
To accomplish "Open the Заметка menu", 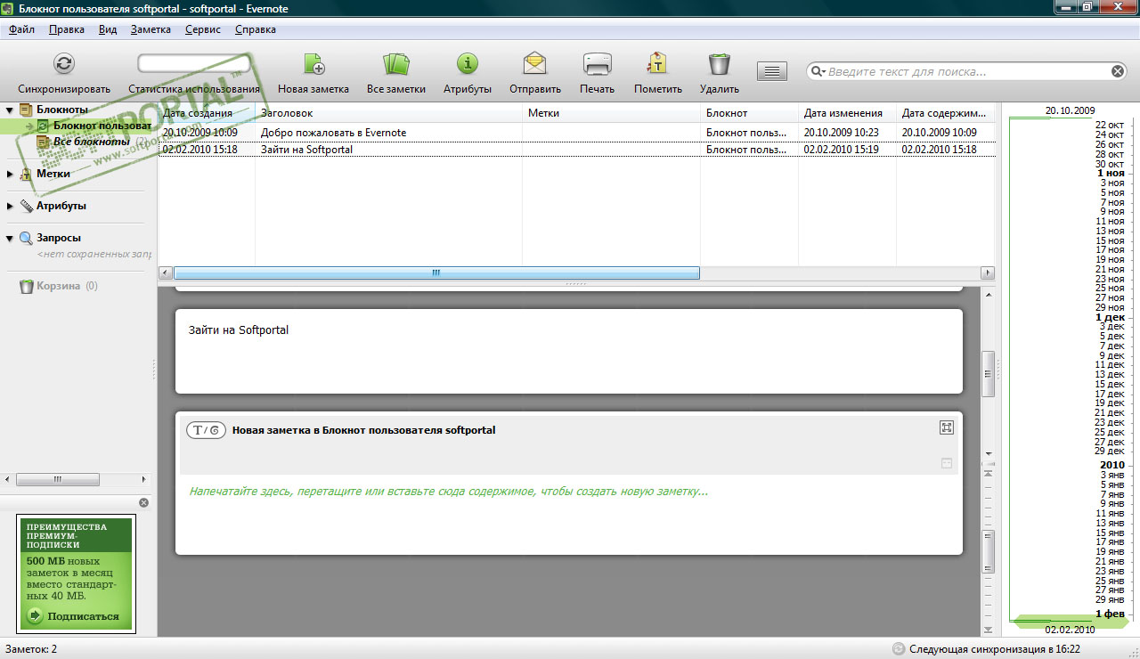I will click(x=151, y=29).
